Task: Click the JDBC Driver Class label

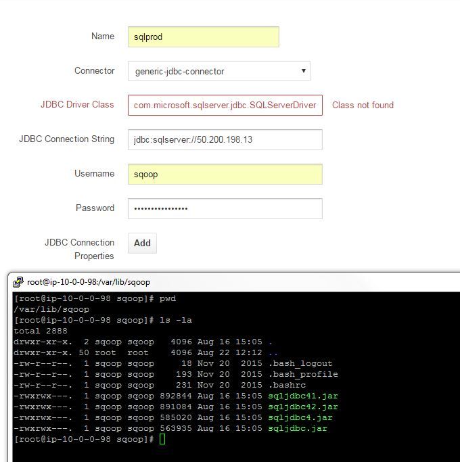Action: (x=77, y=105)
